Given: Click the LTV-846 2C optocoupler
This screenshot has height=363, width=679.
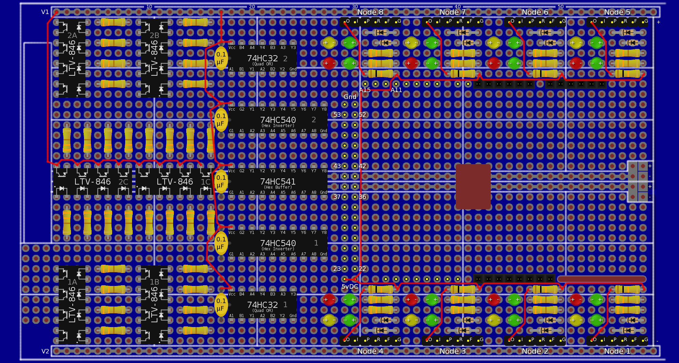Looking at the screenshot, I should click(x=93, y=181).
